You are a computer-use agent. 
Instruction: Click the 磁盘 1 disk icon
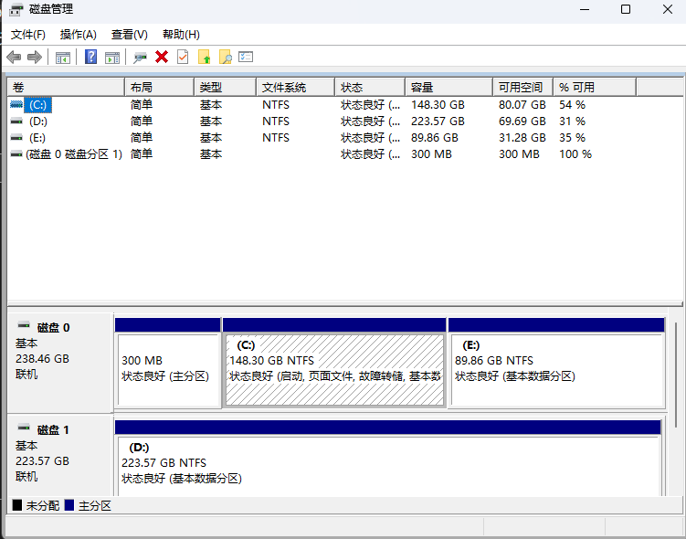(x=24, y=427)
